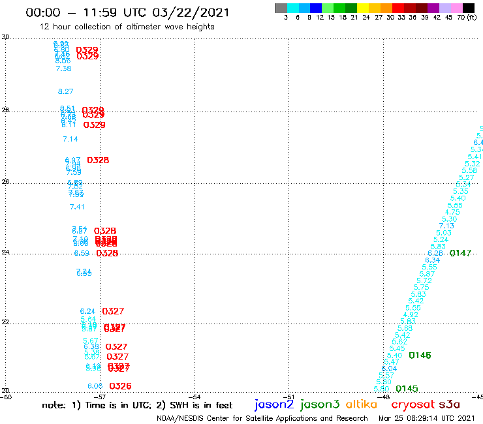Click the chart title date 03/22/2021
Image resolution: width=483 pixels, height=424 pixels.
click(191, 13)
